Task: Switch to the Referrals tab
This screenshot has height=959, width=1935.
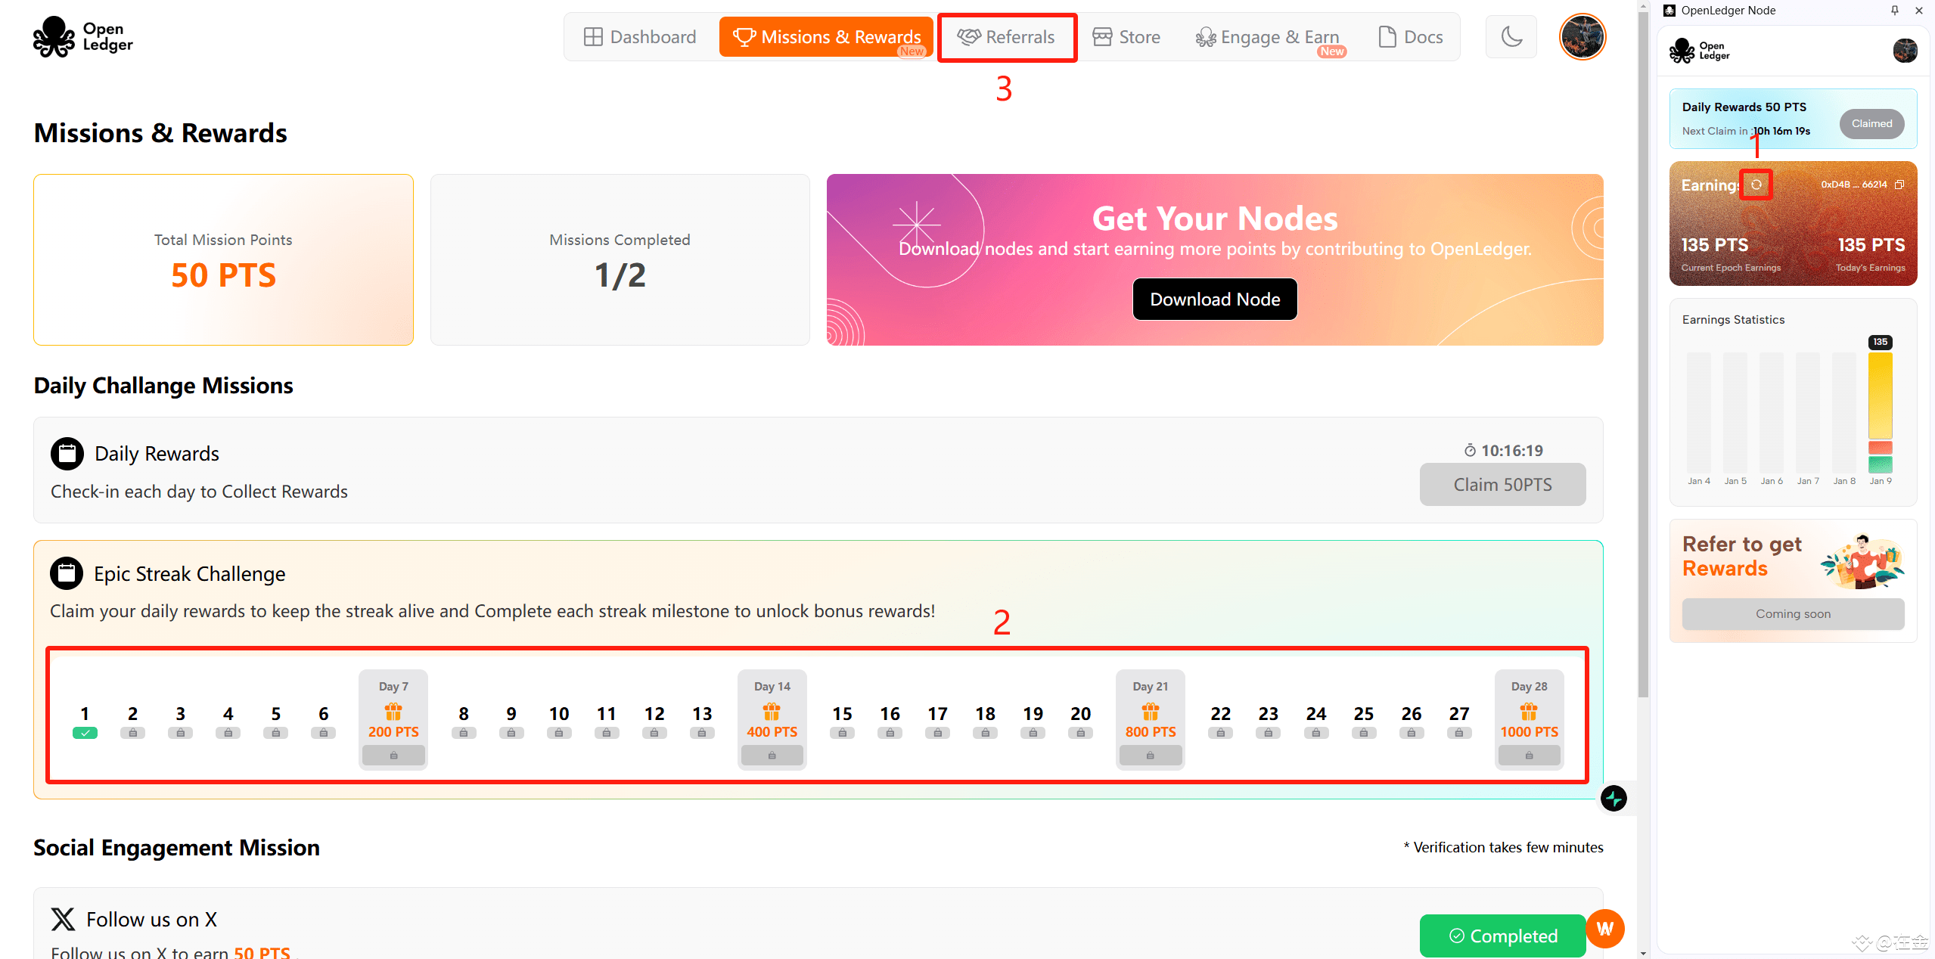Action: (1006, 37)
